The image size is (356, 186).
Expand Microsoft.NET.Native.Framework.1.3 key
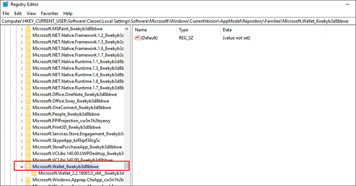click(x=21, y=42)
